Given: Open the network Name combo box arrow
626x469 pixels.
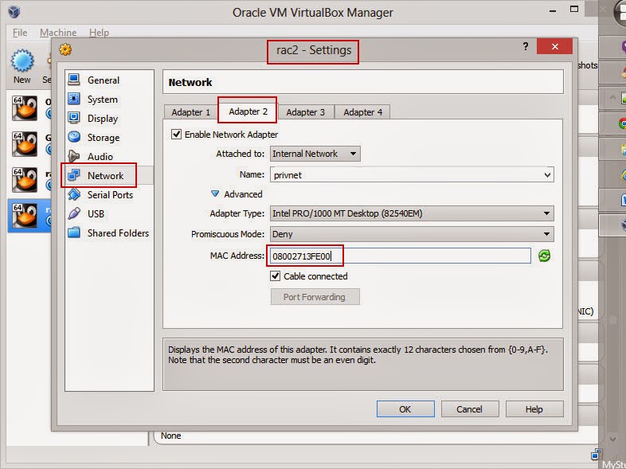Looking at the screenshot, I should (547, 175).
